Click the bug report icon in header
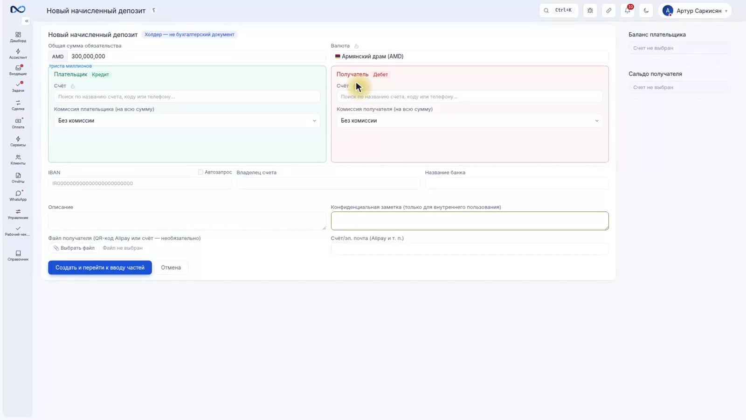This screenshot has width=746, height=420. [590, 10]
